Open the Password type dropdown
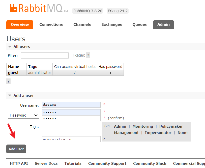The width and height of the screenshot is (205, 168). [x=23, y=115]
